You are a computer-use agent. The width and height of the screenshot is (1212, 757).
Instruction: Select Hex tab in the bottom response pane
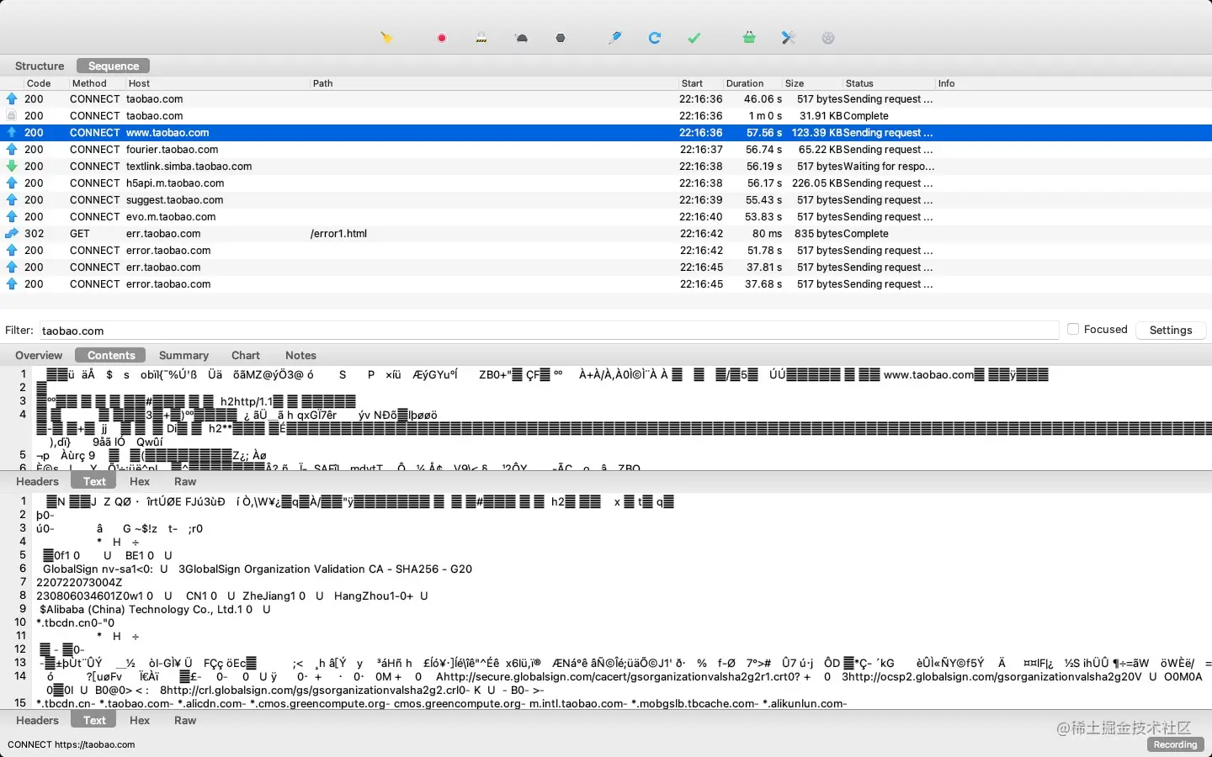click(x=140, y=720)
